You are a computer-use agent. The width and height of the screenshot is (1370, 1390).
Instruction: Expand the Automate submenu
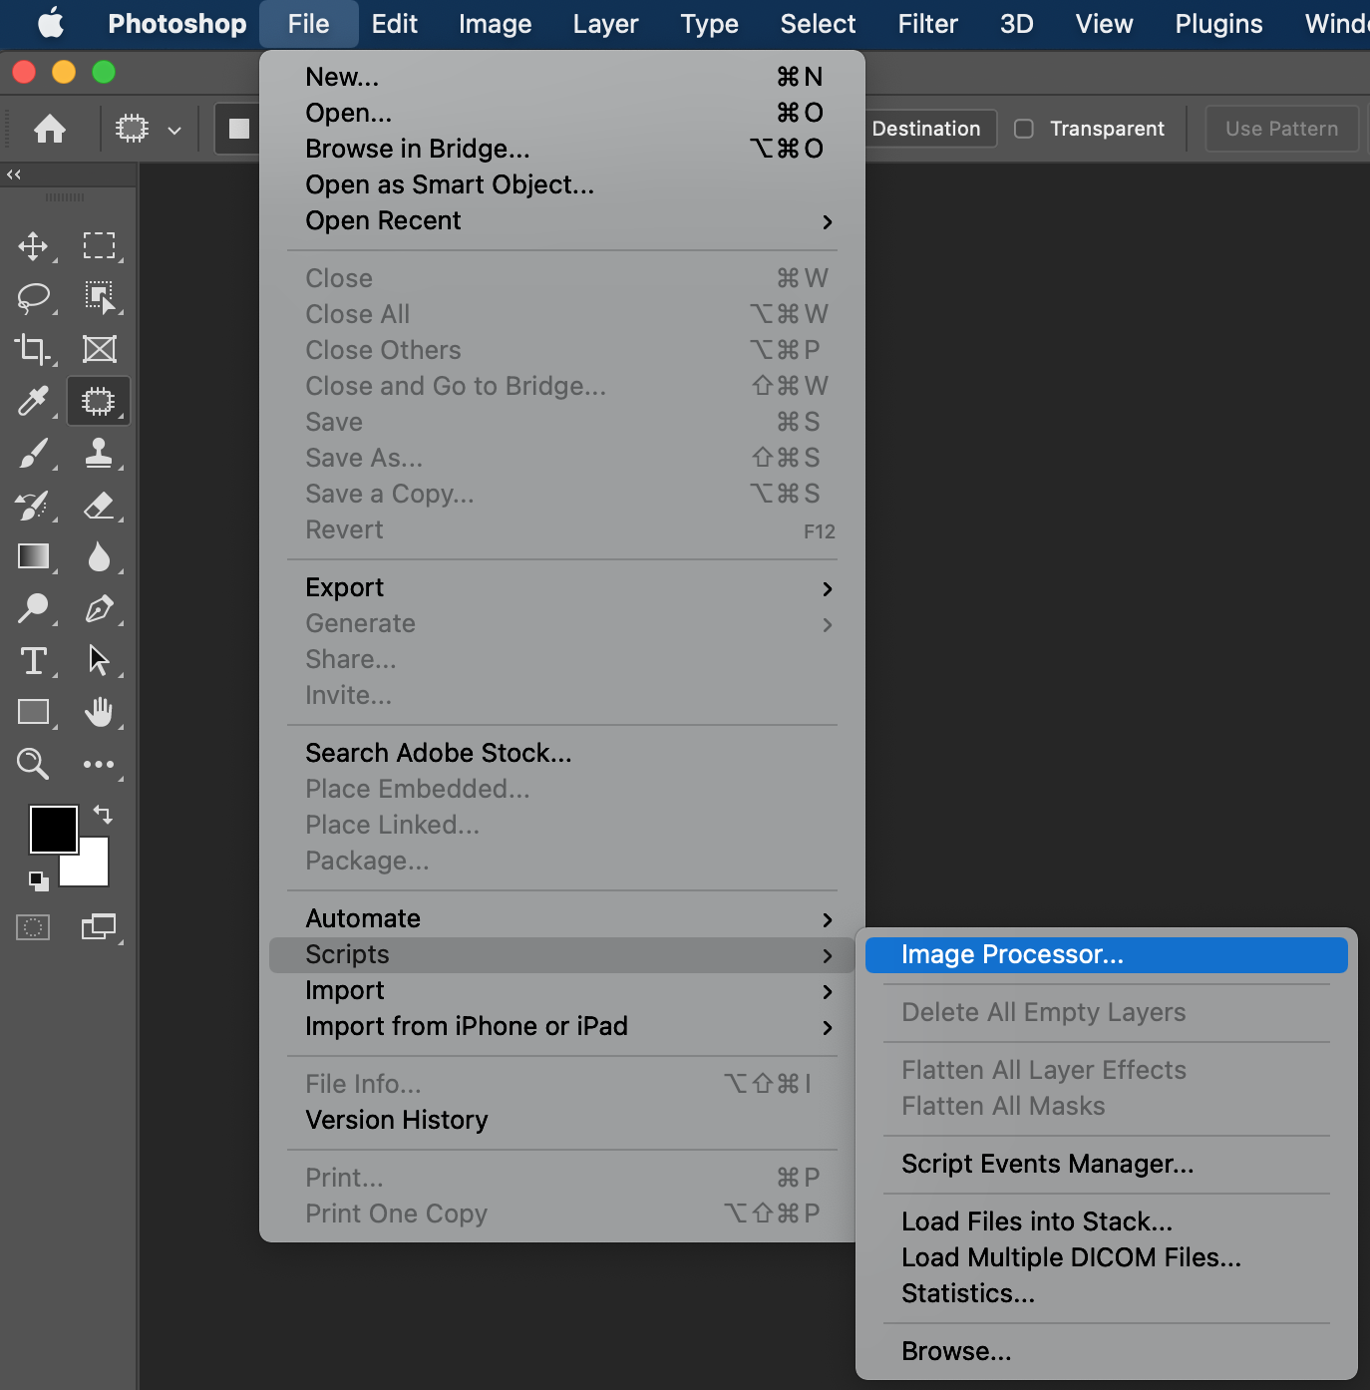point(562,918)
